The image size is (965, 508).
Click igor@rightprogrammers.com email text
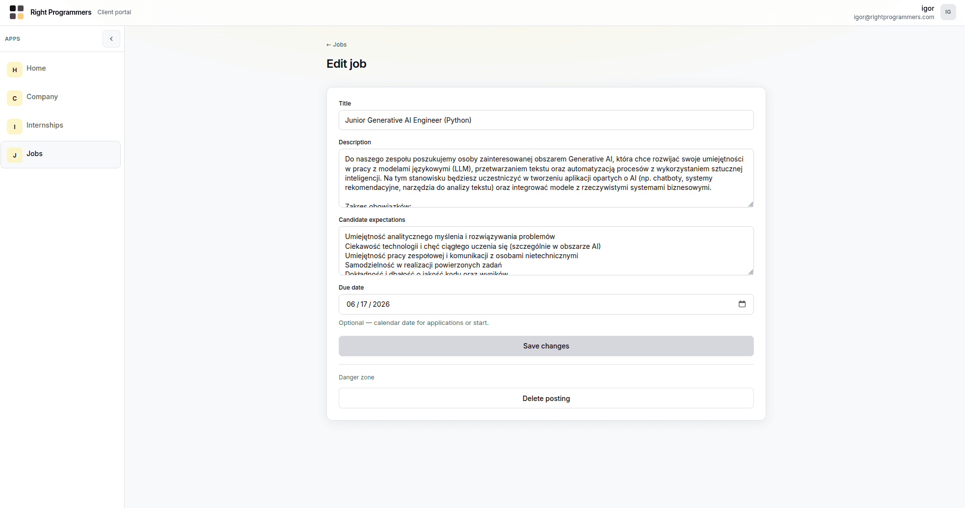tap(893, 17)
